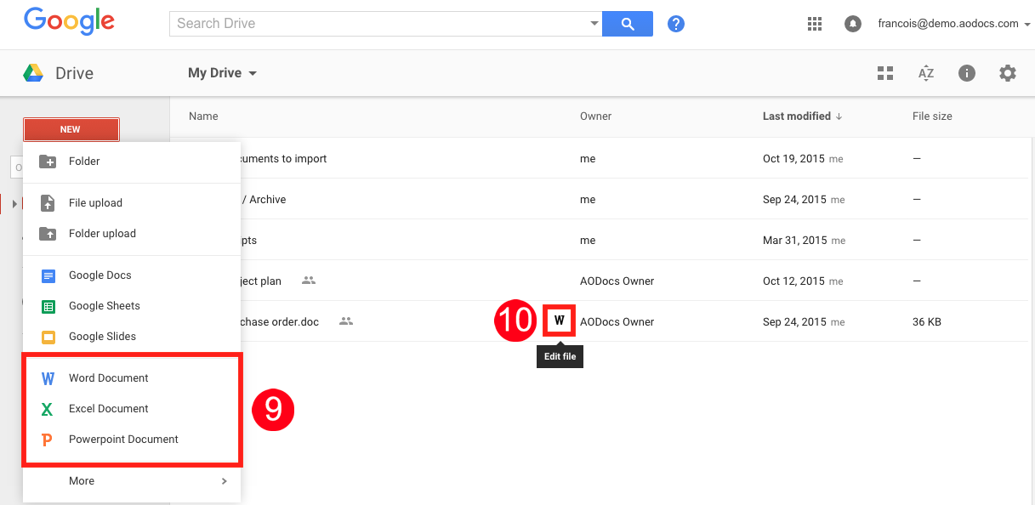Select the 'uments to import' row name
The width and height of the screenshot is (1035, 505).
(x=284, y=159)
